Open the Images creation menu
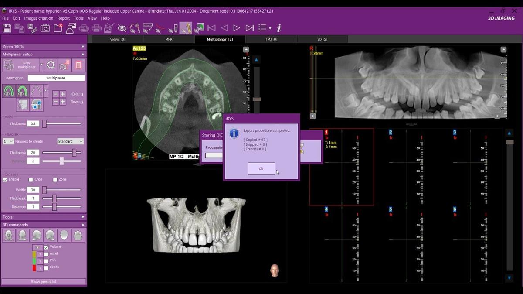The width and height of the screenshot is (523, 294). 39,18
